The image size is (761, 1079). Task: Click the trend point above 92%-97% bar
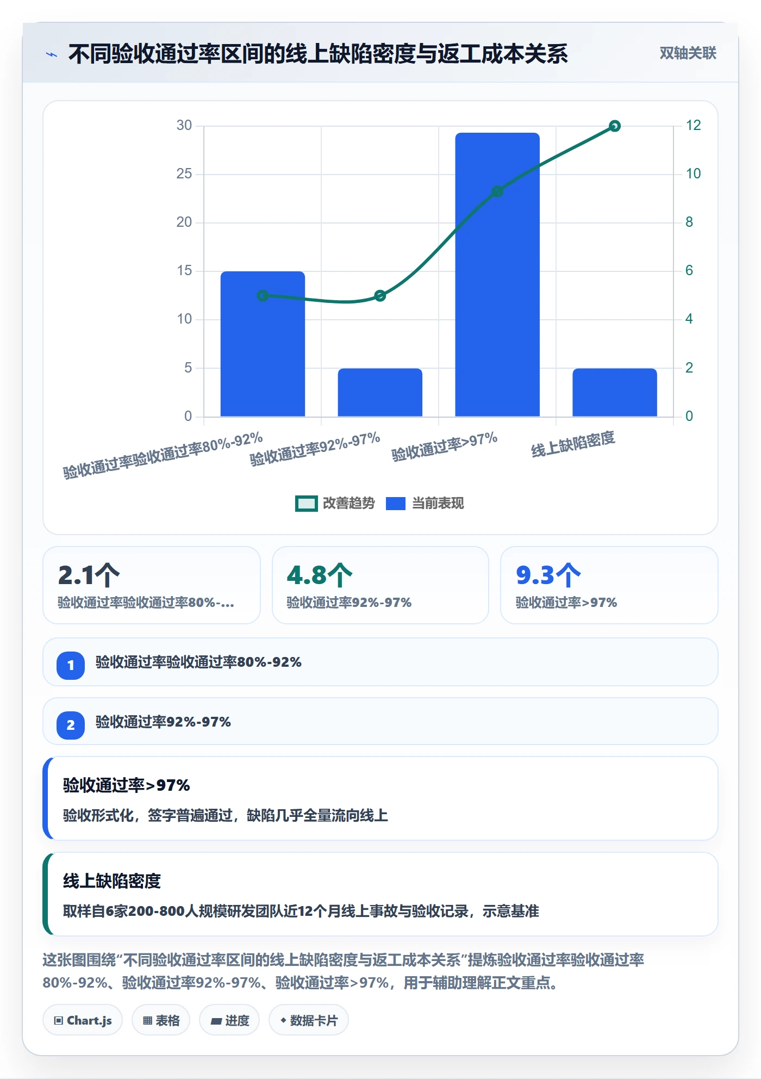coord(380,296)
